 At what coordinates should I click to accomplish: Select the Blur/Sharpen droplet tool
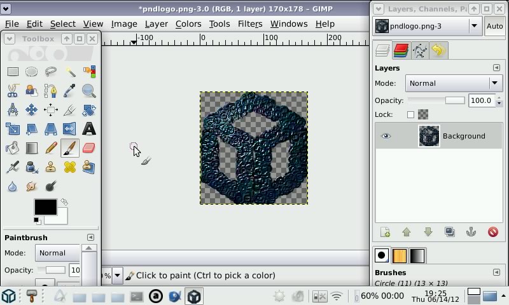tap(13, 186)
